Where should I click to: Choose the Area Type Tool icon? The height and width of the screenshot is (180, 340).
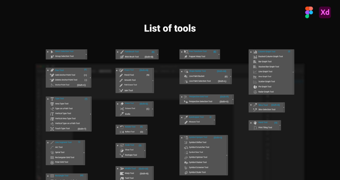(x=52, y=104)
